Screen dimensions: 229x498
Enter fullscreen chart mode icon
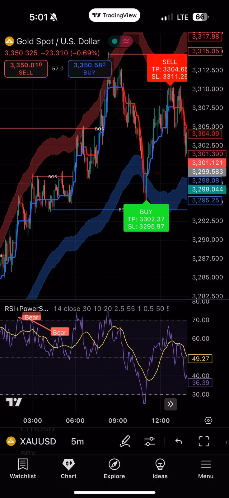204,441
